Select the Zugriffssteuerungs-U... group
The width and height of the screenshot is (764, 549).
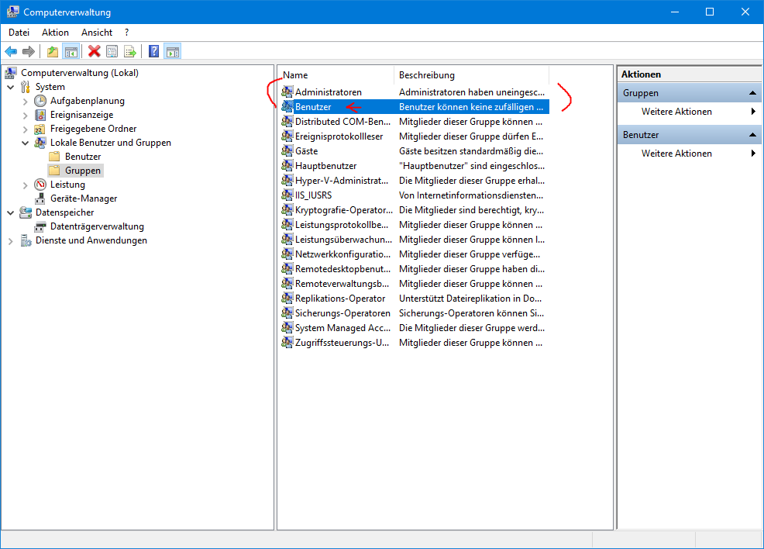coord(342,342)
